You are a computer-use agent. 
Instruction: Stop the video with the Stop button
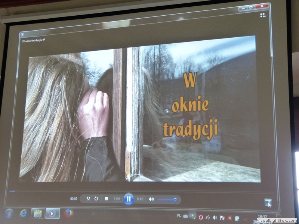(x=106, y=199)
